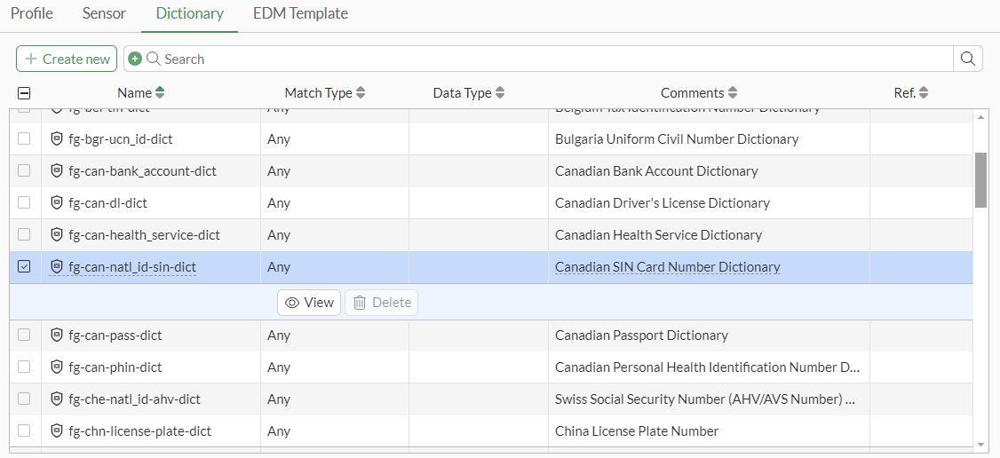Toggle the select-all header checkbox
The height and width of the screenshot is (458, 1000).
[x=24, y=93]
